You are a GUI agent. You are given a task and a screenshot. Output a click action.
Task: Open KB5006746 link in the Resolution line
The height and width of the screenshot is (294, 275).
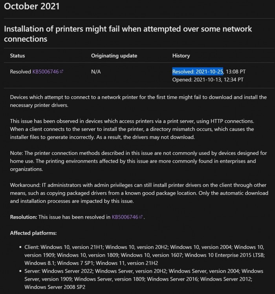coord(125,217)
